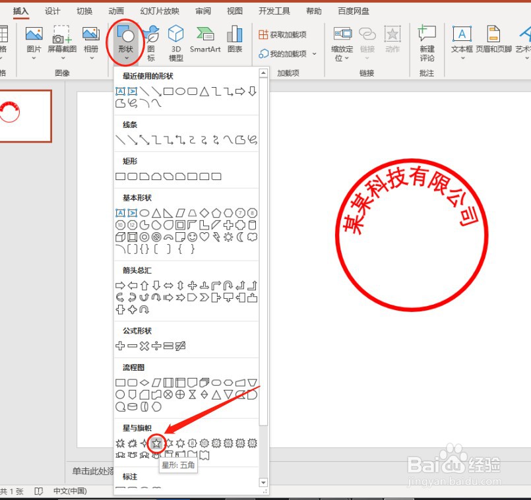The width and height of the screenshot is (531, 500).
Task: Choose the cylinder shape in basic shapes
Action: pos(252,225)
